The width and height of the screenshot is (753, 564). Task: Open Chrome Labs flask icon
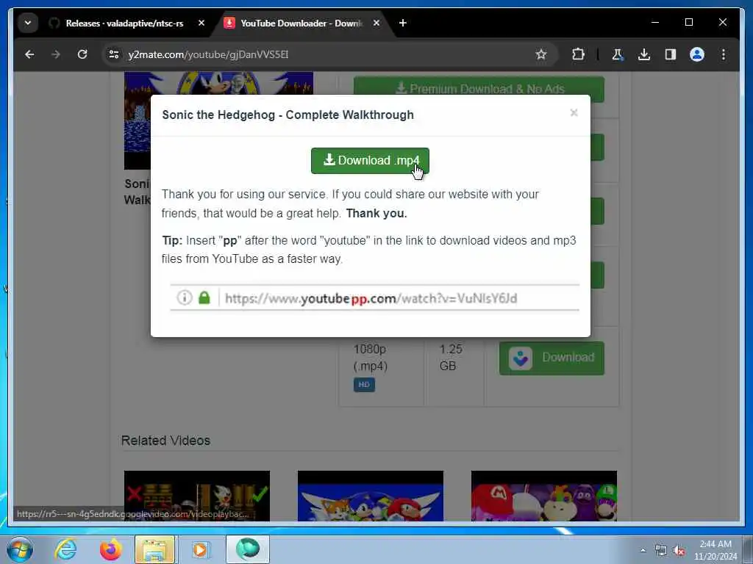pos(617,54)
